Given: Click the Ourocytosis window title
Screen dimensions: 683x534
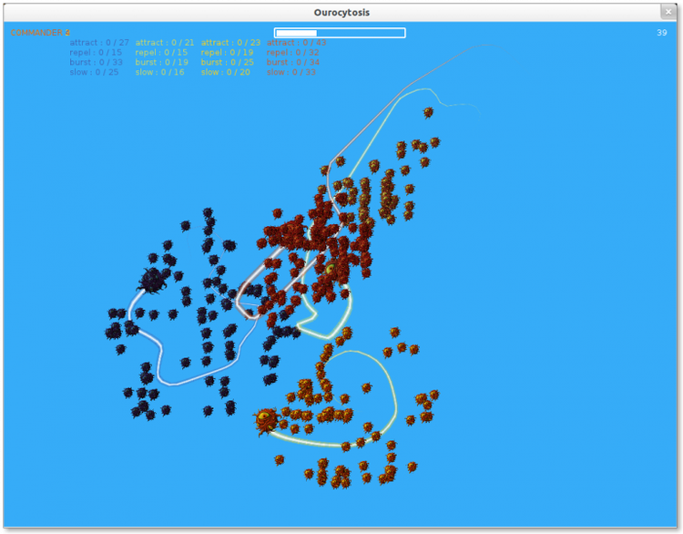Looking at the screenshot, I should [x=341, y=13].
